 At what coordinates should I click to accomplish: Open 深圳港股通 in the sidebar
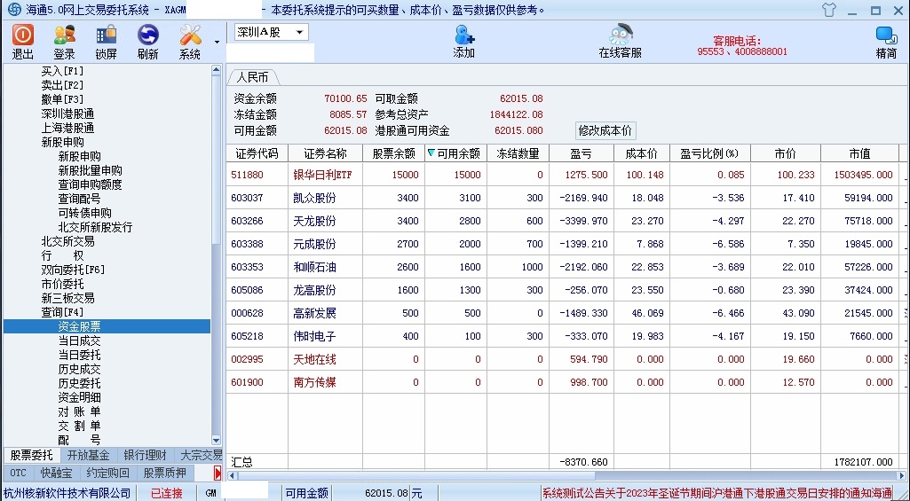pyautogui.click(x=67, y=114)
